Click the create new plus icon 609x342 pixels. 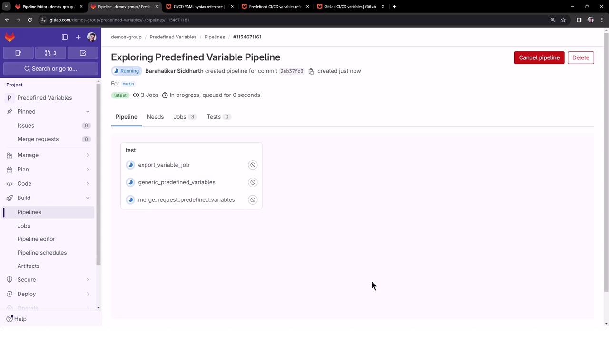[x=78, y=37]
